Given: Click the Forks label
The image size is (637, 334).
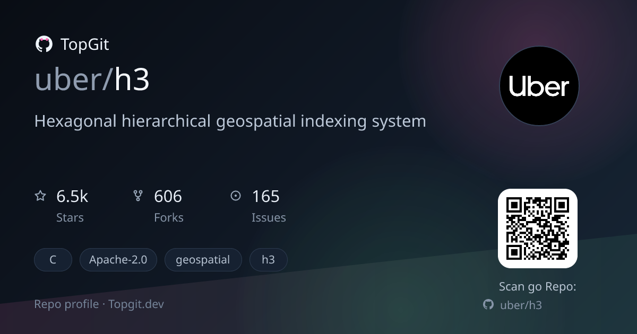Looking at the screenshot, I should point(169,218).
